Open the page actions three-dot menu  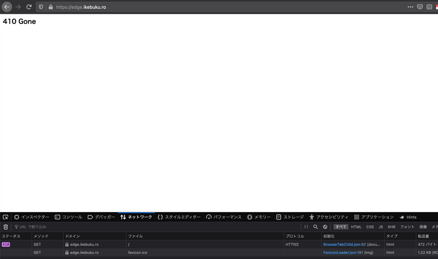(x=410, y=7)
